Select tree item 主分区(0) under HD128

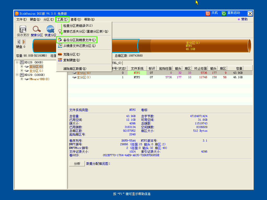[36, 66]
